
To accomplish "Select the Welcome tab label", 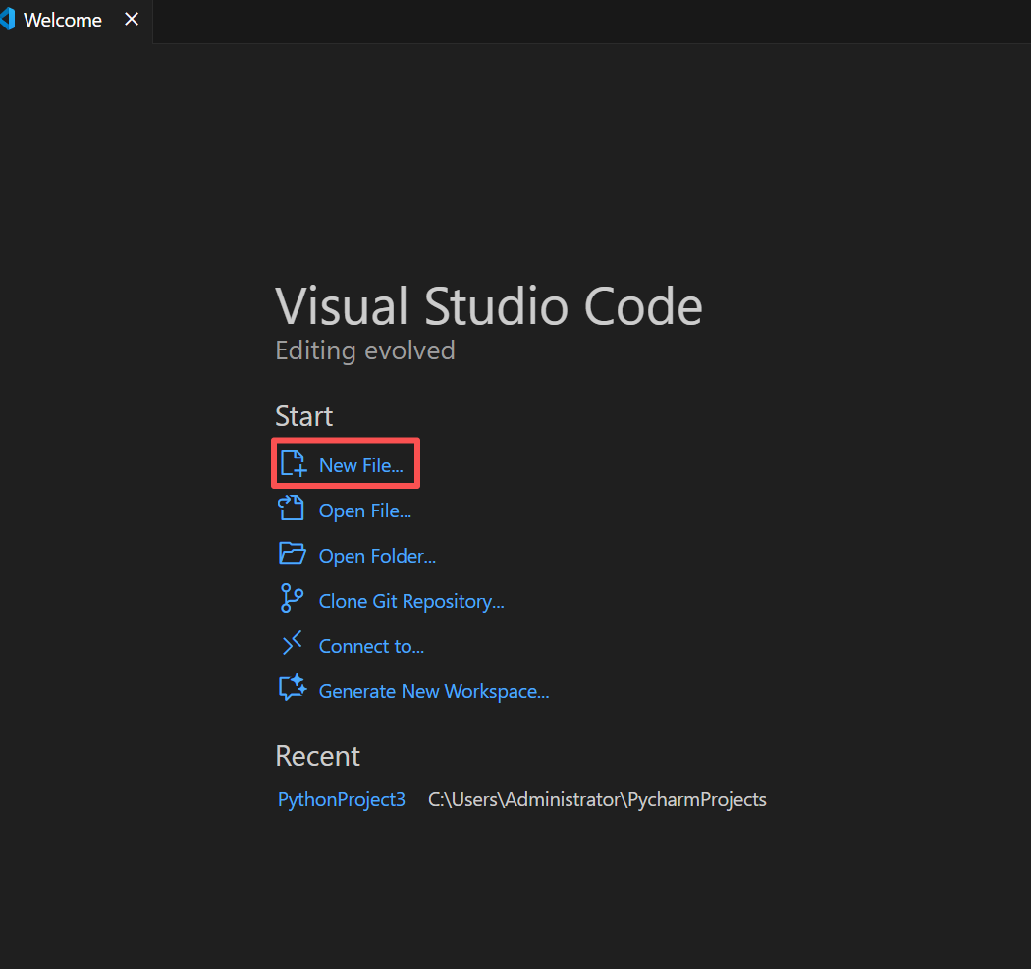I will click(63, 21).
